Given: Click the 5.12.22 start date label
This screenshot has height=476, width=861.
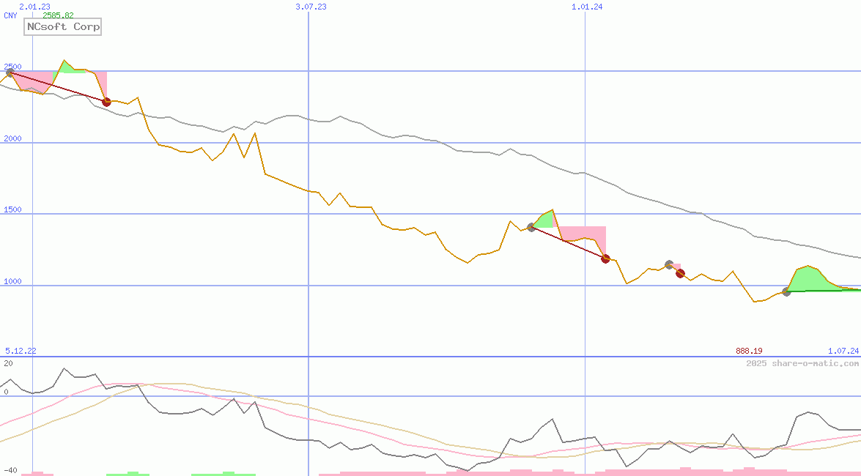Looking at the screenshot, I should (21, 352).
